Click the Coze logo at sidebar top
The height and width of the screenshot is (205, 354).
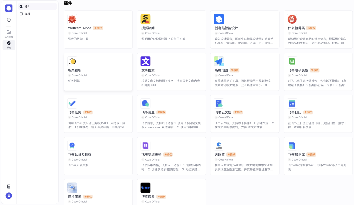9,8
